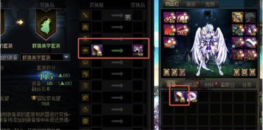Open the 群猎美学套装 dropdown arrow
The height and width of the screenshot is (130, 263).
(66, 58)
